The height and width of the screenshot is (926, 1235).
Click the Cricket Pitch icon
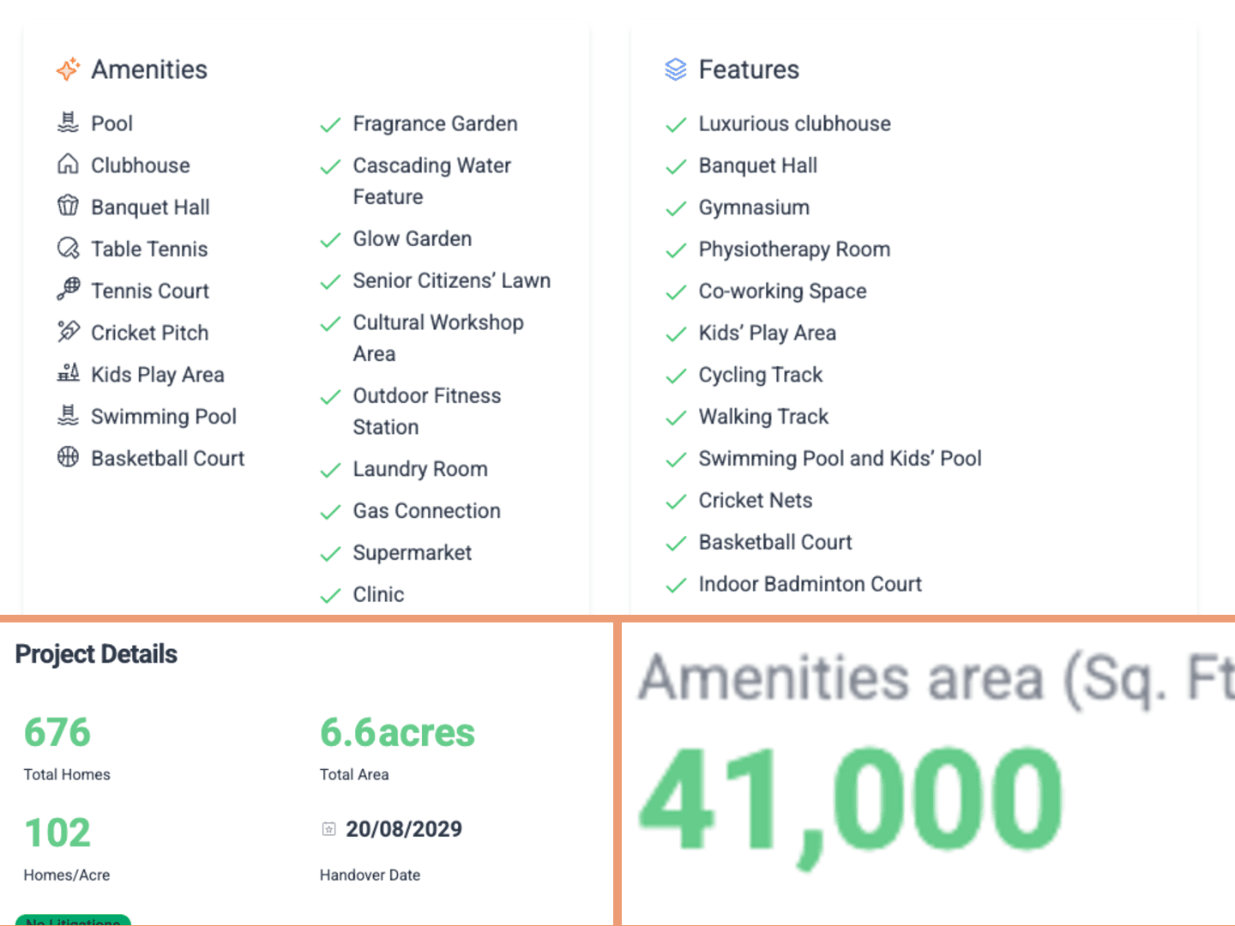68,331
